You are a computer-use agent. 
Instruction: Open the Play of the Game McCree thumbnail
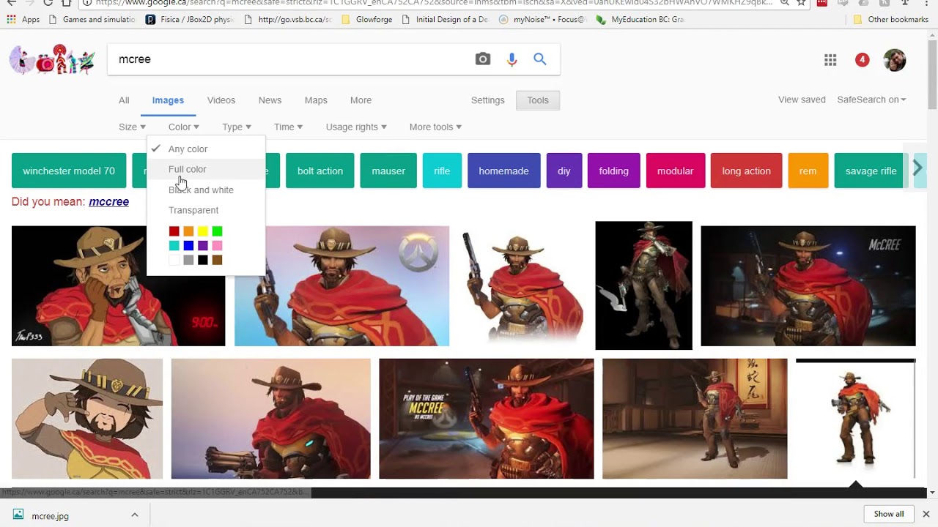[x=487, y=419]
